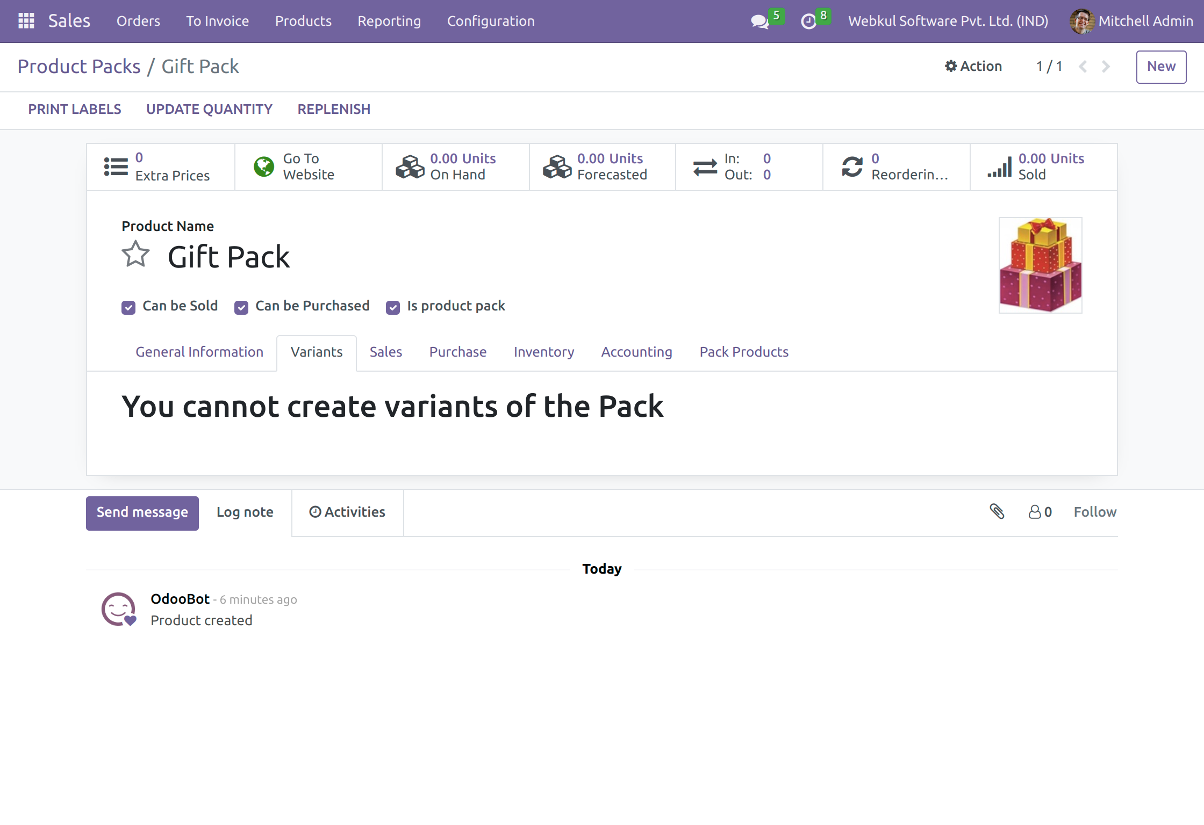Open the apps grid menu icon
Image resolution: width=1204 pixels, height=825 pixels.
click(x=25, y=20)
